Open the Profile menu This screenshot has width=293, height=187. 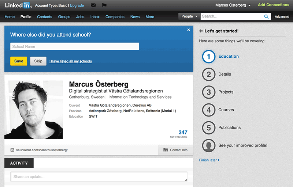[x=26, y=17]
